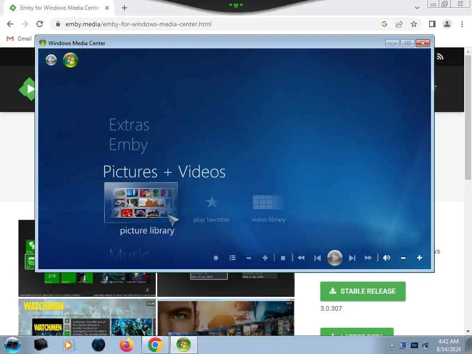Image resolution: width=472 pixels, height=354 pixels.
Task: Open the Chrome three-dot menu
Action: 462,24
